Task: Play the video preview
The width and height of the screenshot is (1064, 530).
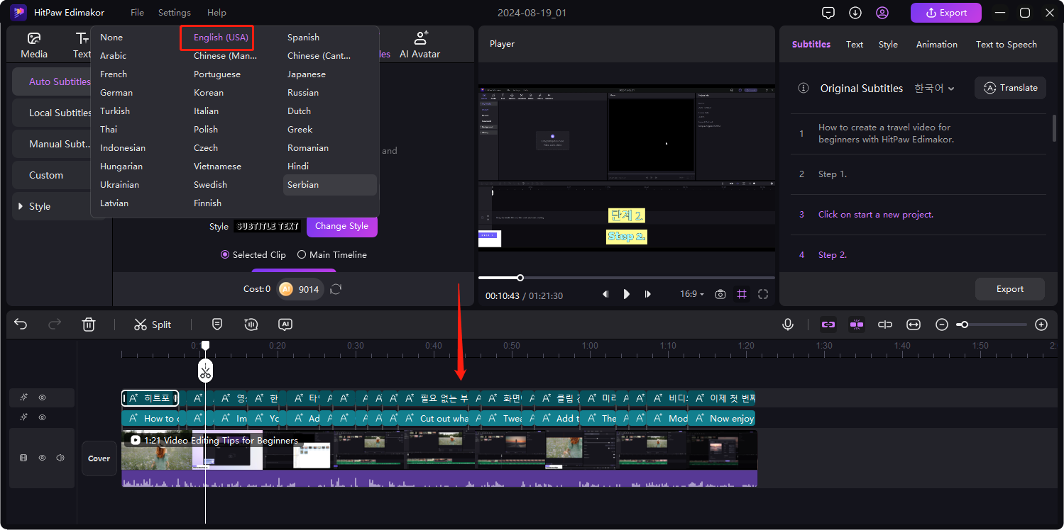Action: coord(626,294)
